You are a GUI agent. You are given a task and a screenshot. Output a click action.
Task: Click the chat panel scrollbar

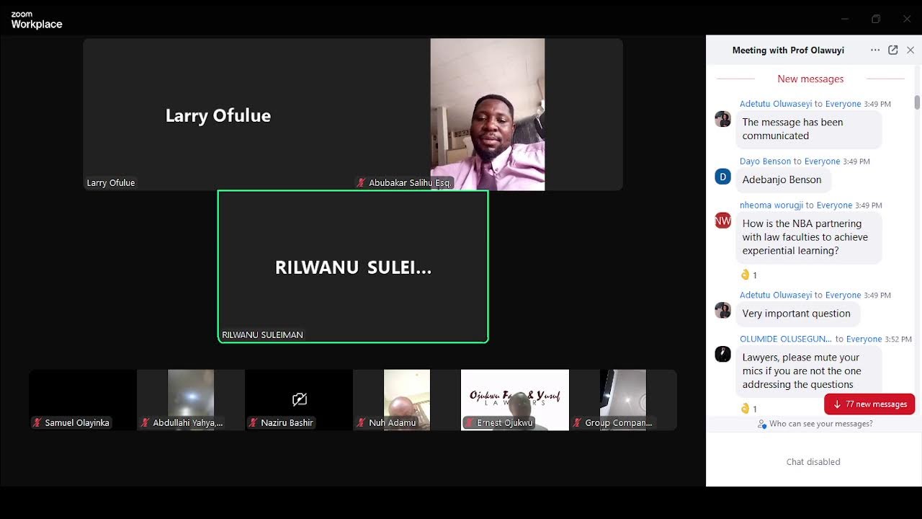point(917,102)
